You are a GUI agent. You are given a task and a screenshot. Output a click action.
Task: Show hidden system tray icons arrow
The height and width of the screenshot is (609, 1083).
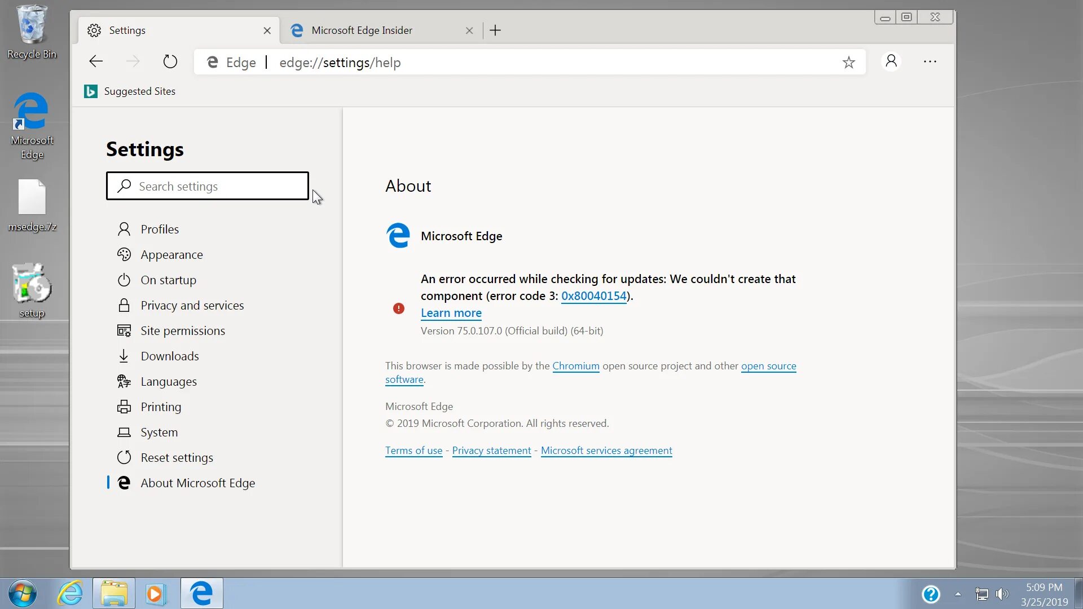coord(958,594)
